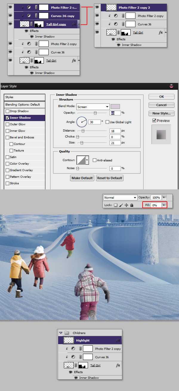This screenshot has width=179, height=391.
Task: Select Pattern Overlay in styles list
Action: [x=25, y=177]
